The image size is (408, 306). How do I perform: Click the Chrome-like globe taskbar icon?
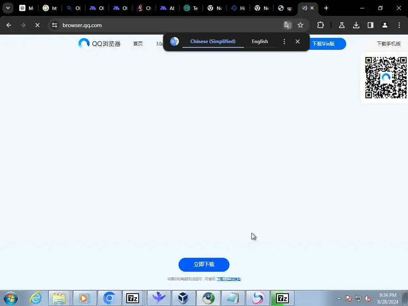(x=208, y=298)
